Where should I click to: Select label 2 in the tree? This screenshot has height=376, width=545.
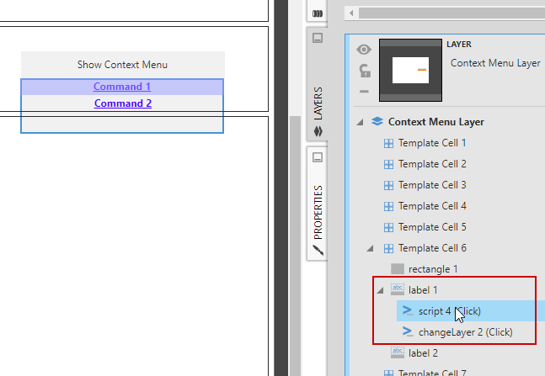(x=423, y=353)
